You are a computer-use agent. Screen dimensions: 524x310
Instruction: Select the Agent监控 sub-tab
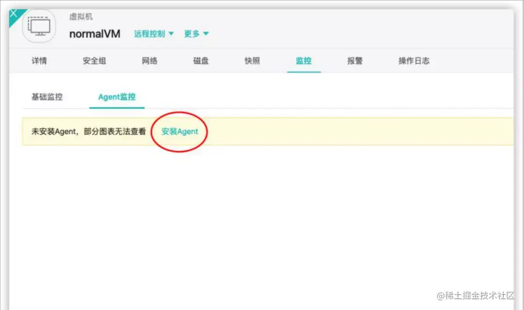(117, 97)
